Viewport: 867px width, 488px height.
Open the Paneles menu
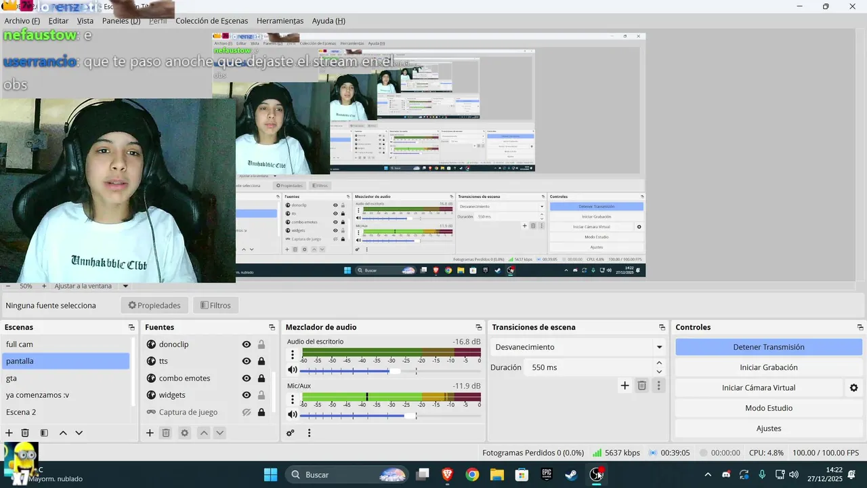pyautogui.click(x=121, y=21)
